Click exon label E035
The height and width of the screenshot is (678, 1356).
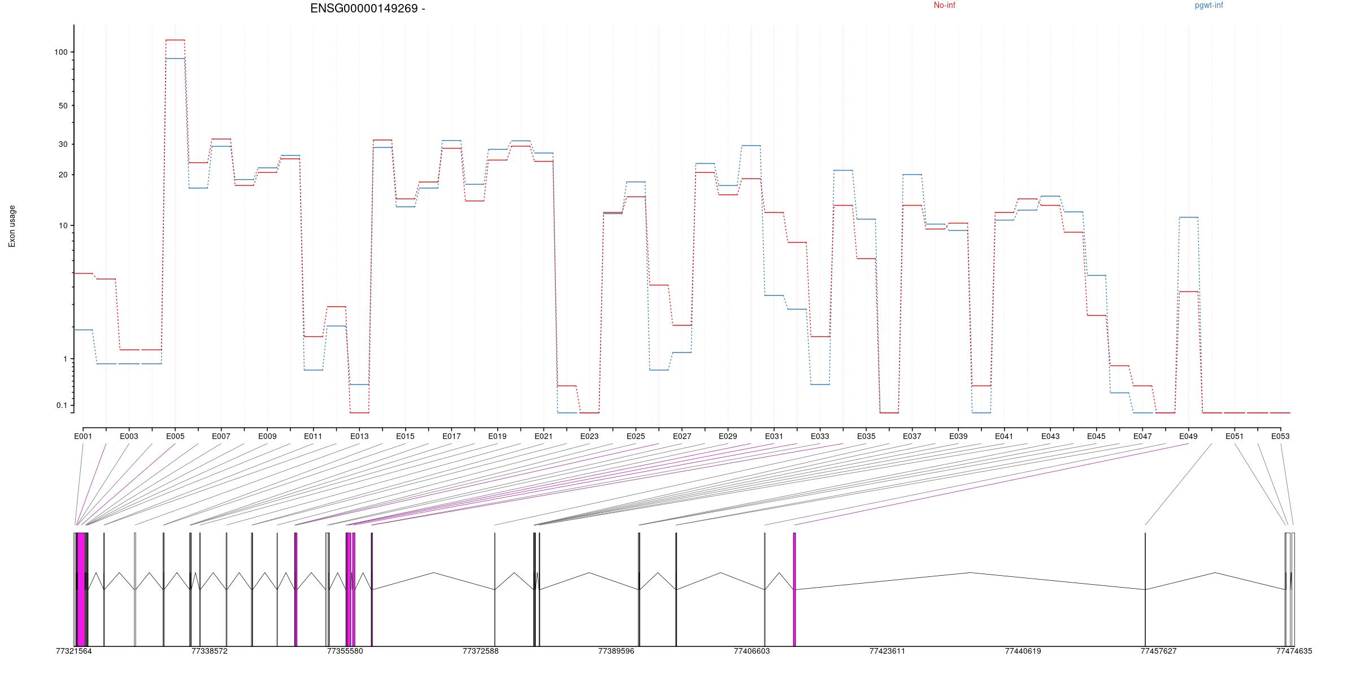coord(866,436)
